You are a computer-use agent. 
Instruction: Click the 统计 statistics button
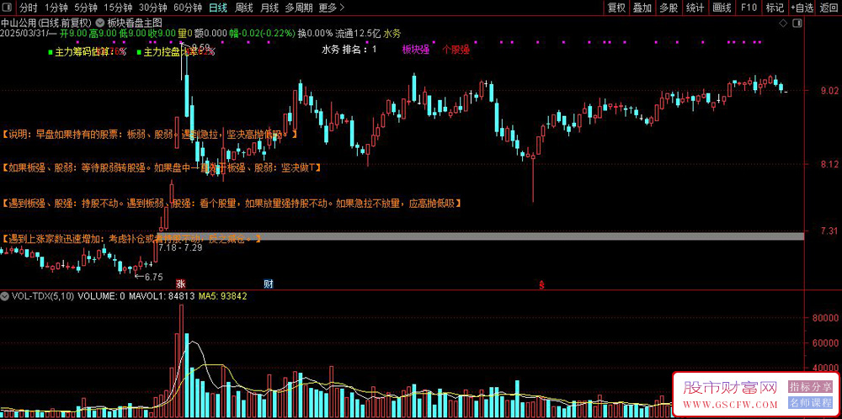pyautogui.click(x=695, y=8)
